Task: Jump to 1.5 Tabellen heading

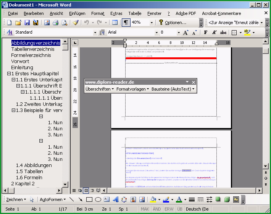Action: coord(29,172)
